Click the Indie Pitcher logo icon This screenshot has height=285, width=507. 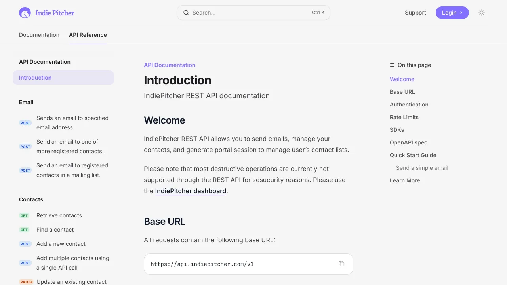pos(25,13)
